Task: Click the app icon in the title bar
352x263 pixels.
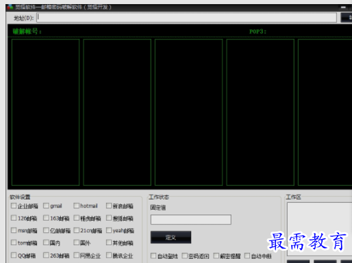Action: (10, 7)
